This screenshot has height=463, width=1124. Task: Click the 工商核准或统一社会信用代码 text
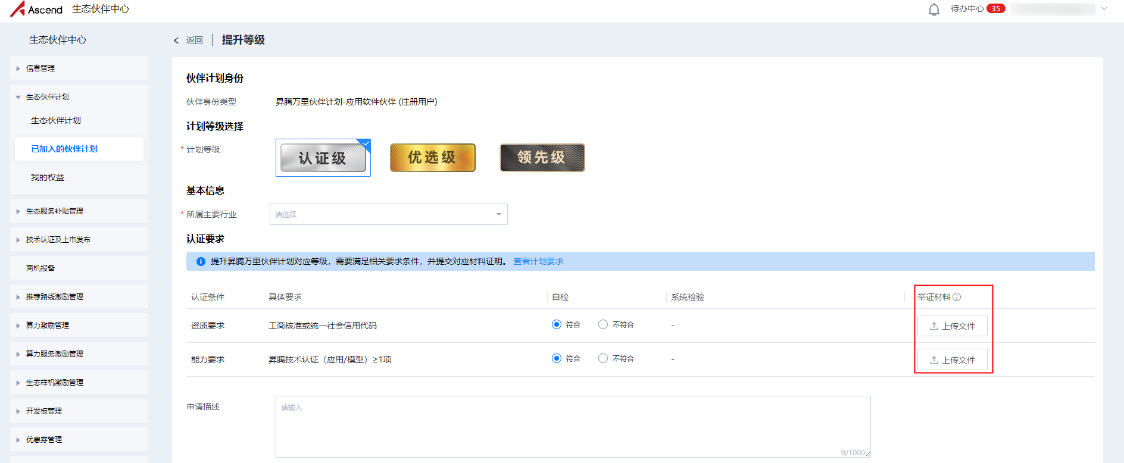[x=323, y=326]
